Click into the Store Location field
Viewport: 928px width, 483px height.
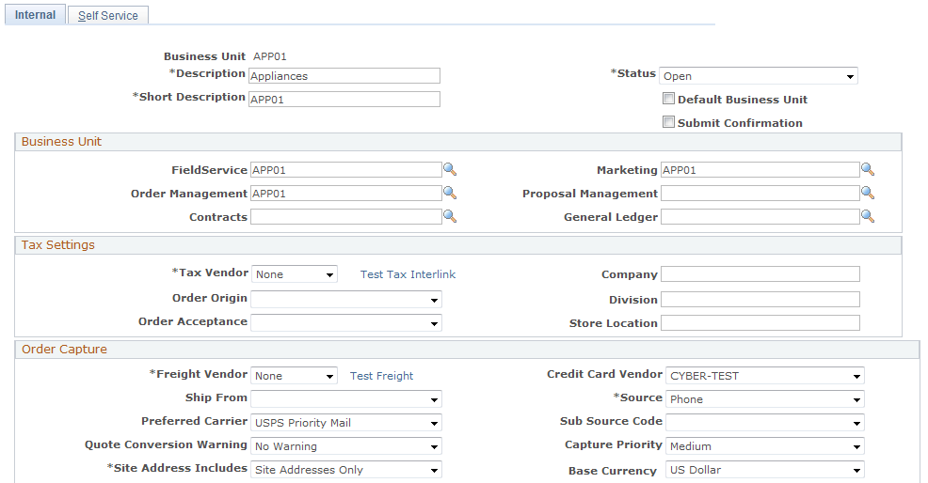760,323
